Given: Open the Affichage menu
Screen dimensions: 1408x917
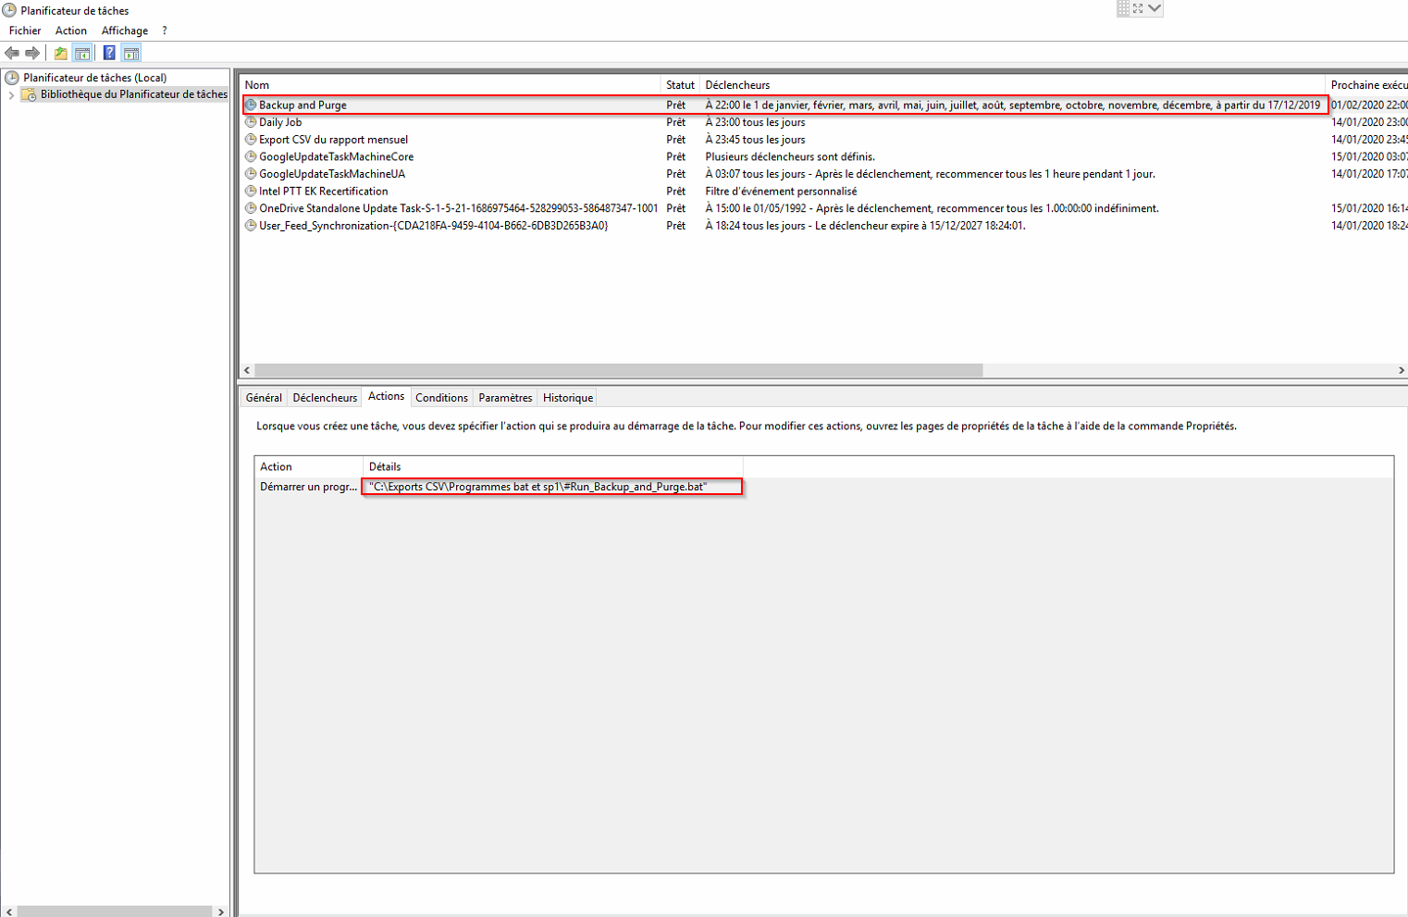Looking at the screenshot, I should [x=124, y=31].
